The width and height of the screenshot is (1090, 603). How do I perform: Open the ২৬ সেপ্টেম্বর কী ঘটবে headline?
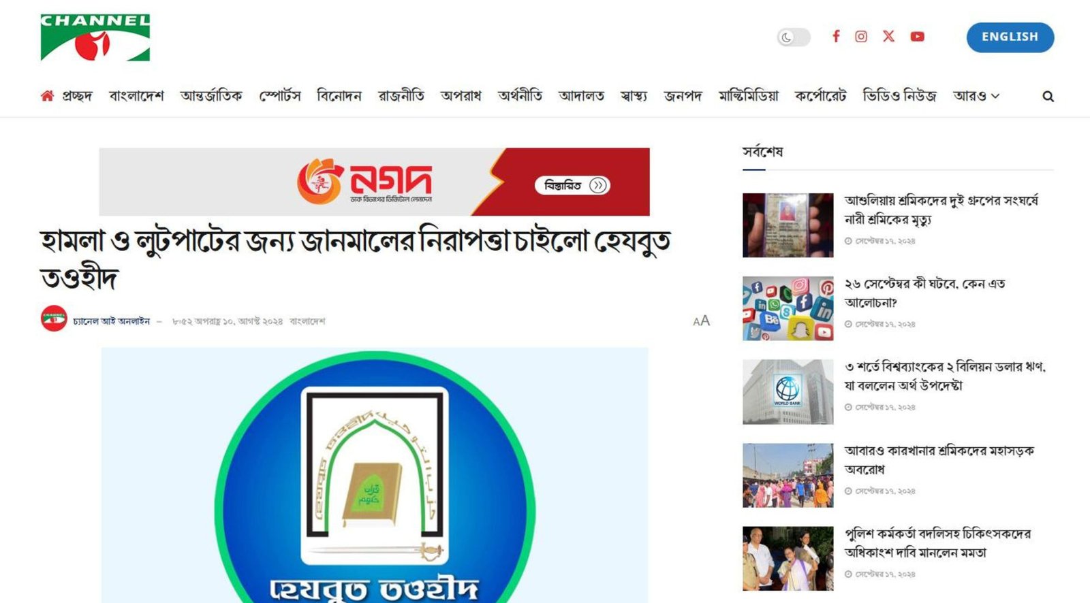click(924, 293)
